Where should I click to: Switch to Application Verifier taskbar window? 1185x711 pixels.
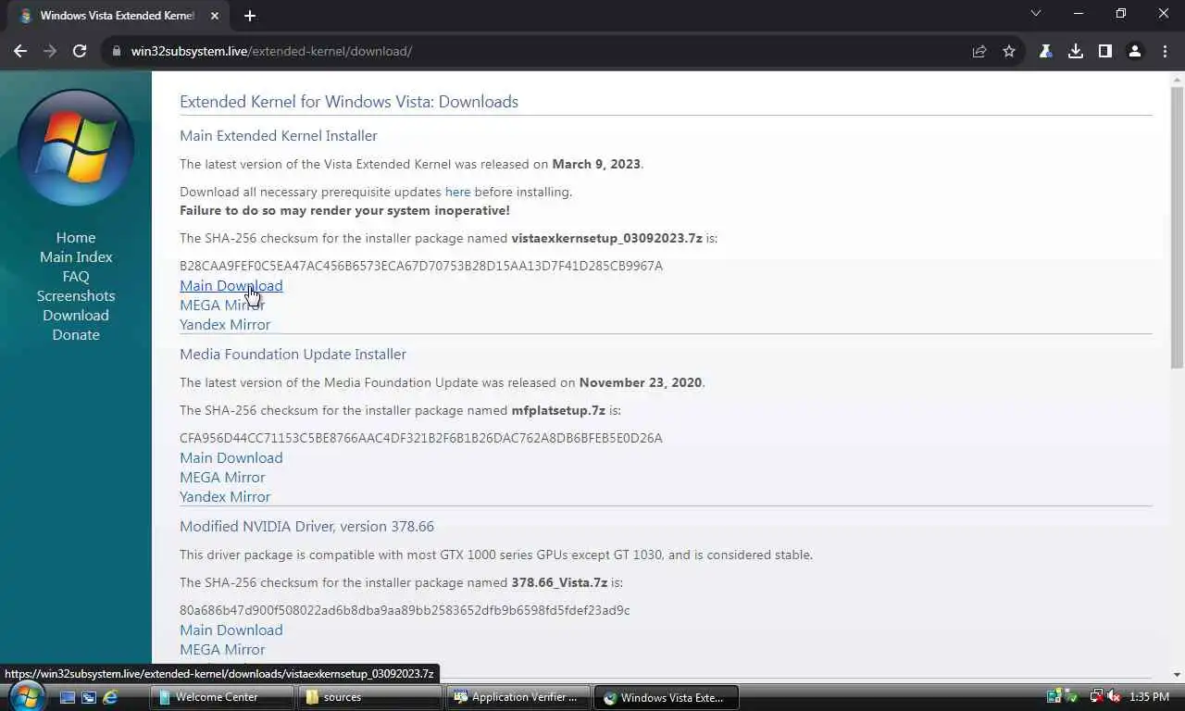518,697
